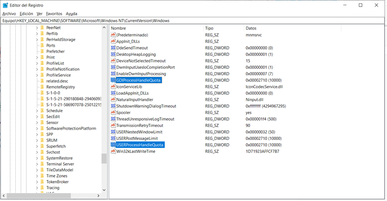Click the icon of the (Predeterminado) value
The image size is (387, 201).
click(113, 35)
